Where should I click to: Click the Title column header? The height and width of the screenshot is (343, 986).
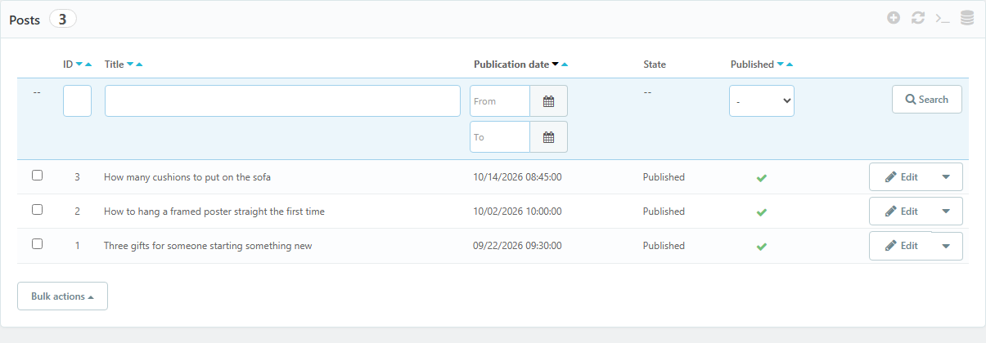click(115, 65)
